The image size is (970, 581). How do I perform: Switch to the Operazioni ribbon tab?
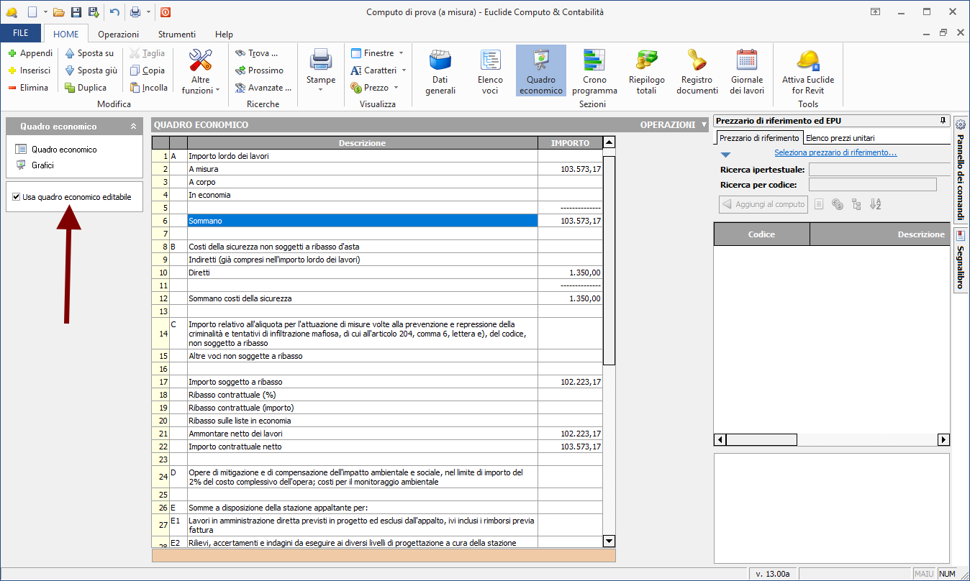pyautogui.click(x=119, y=34)
